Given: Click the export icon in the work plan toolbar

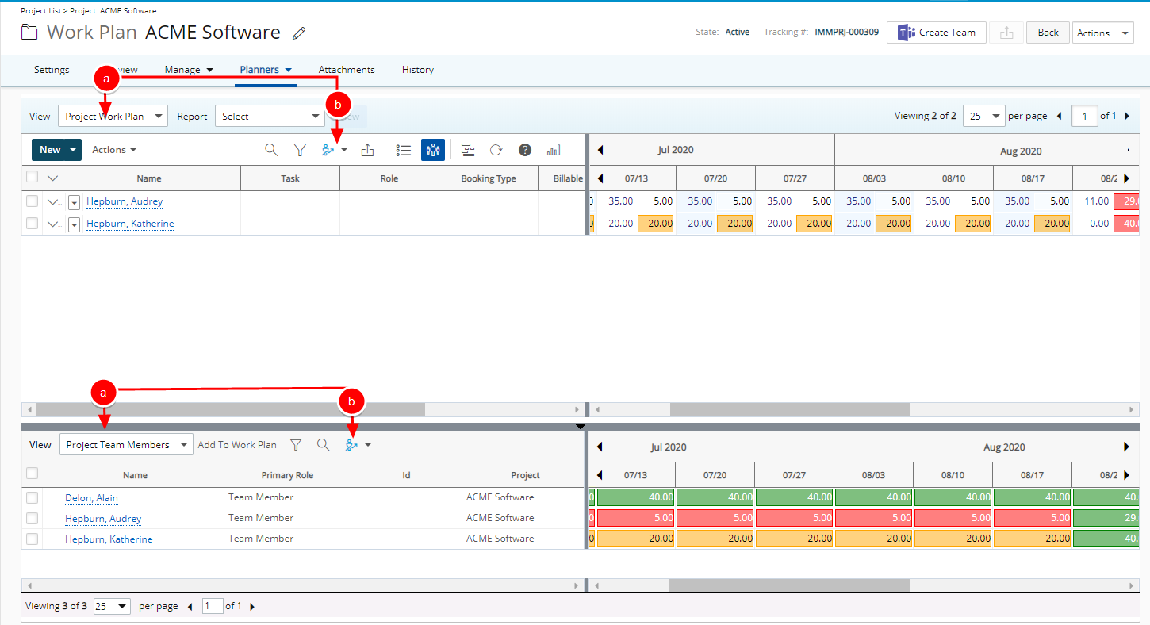Looking at the screenshot, I should (x=367, y=150).
